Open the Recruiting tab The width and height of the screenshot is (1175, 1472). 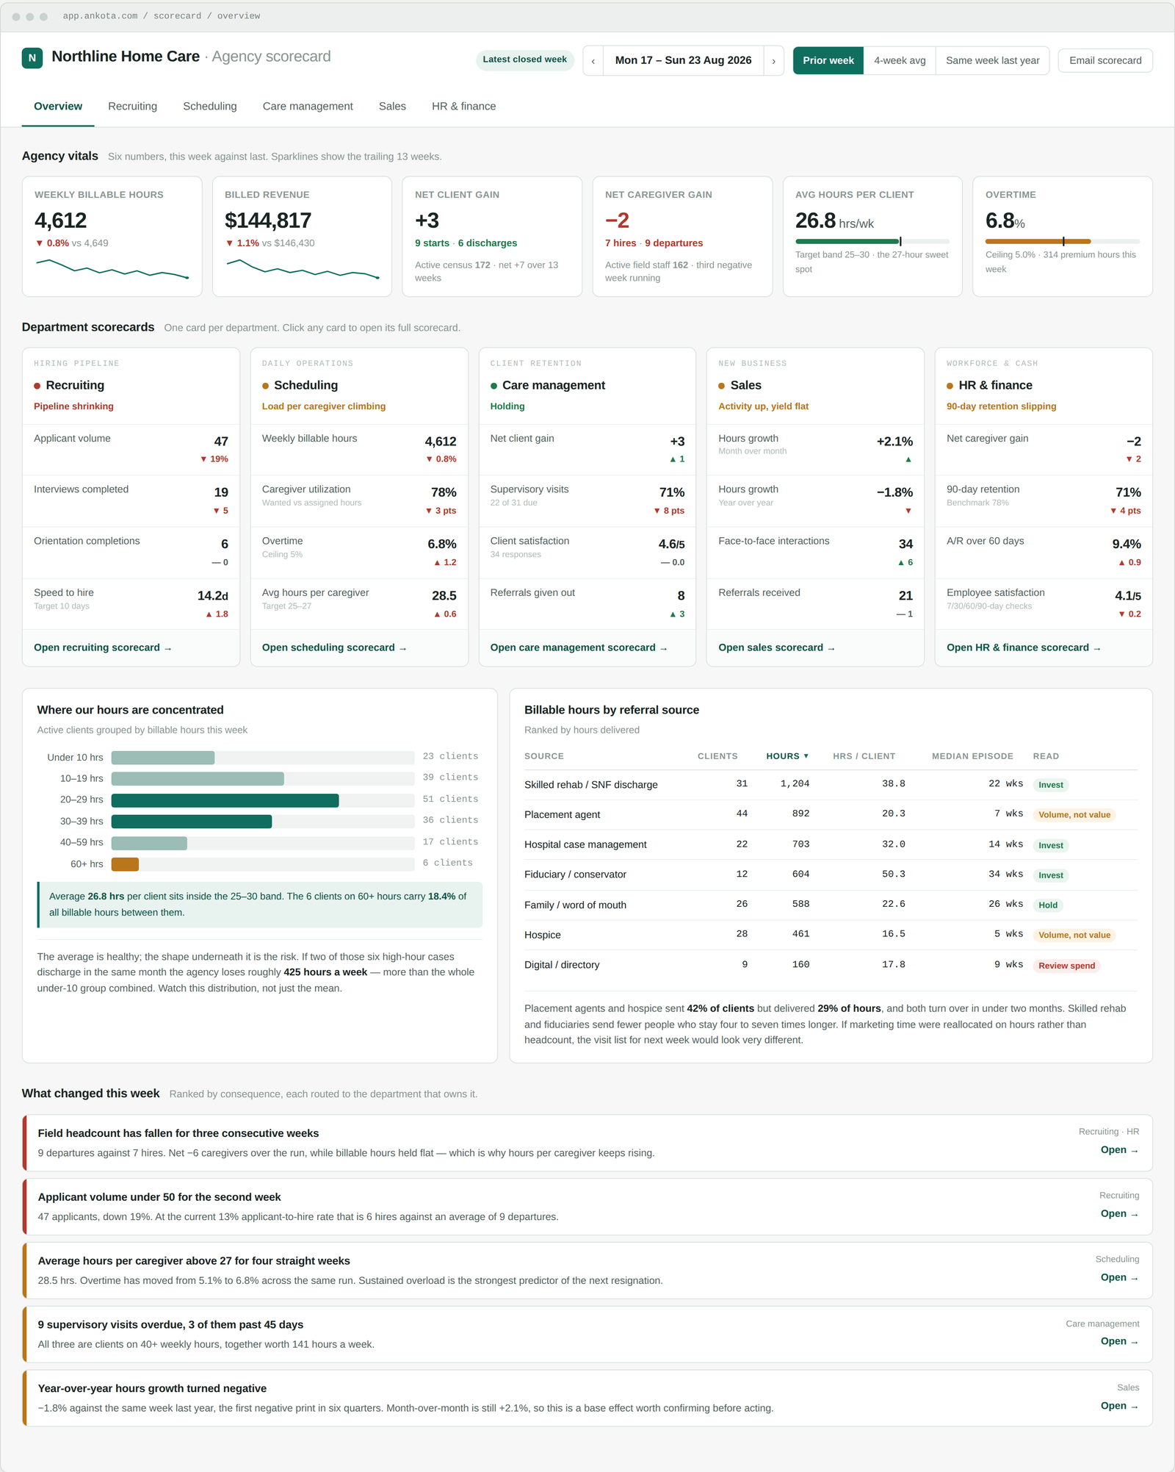coord(132,107)
